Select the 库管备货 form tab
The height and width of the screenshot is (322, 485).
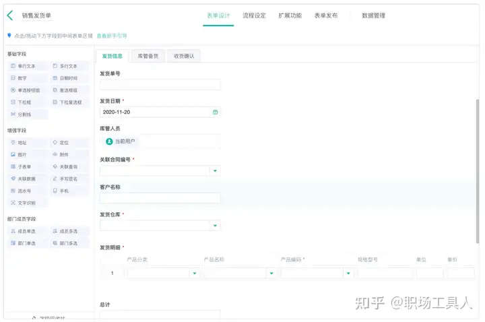pos(148,56)
